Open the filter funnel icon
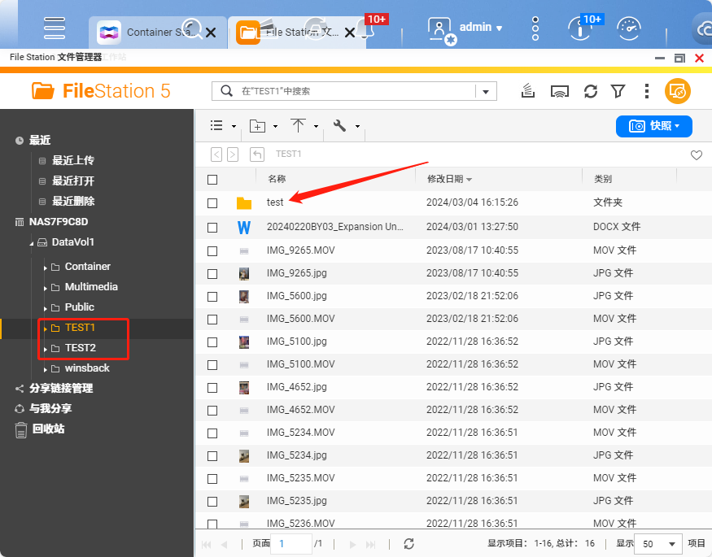The height and width of the screenshot is (557, 712). coord(618,91)
